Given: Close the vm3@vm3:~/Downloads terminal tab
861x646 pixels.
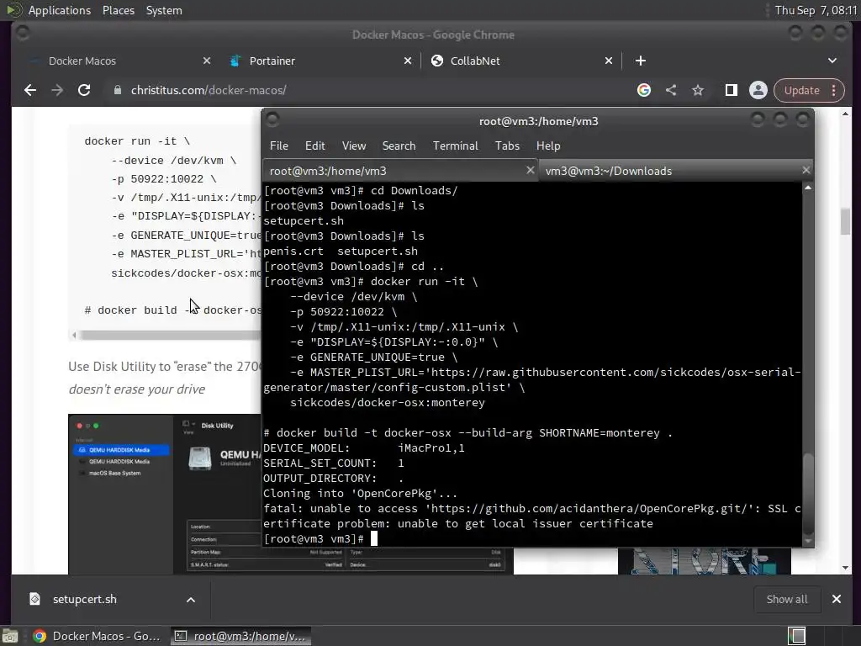Looking at the screenshot, I should click(x=806, y=170).
